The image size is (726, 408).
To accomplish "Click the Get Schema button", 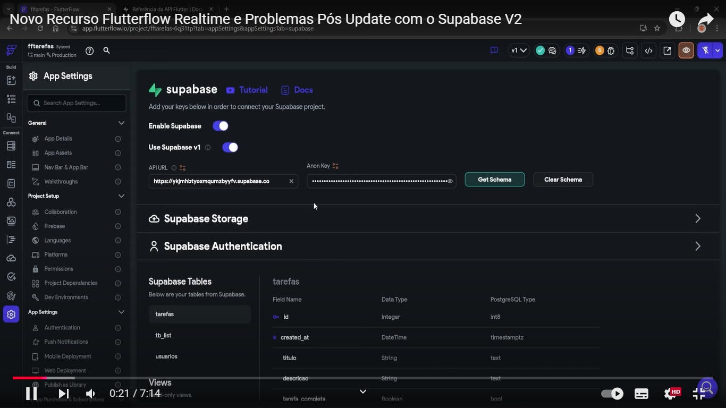I will [494, 180].
